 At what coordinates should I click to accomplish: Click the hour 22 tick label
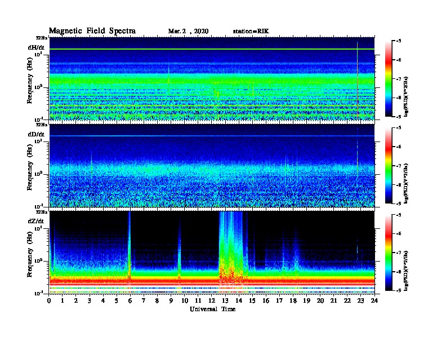coord(347,301)
